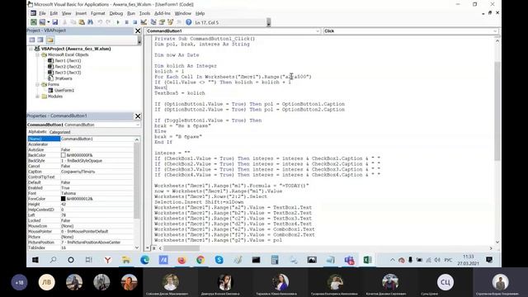Viewport: 528px width, 297px height.
Task: Click the Paste clipboard toolbar icon
Action: point(82,22)
